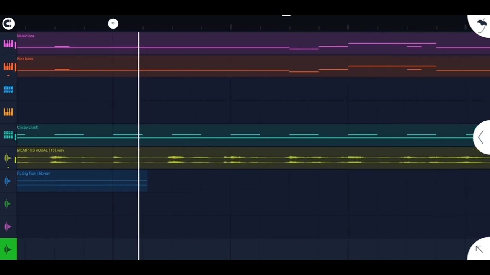Expand the arrow below the MEMPHIS VOCAL track

[x=8, y=167]
